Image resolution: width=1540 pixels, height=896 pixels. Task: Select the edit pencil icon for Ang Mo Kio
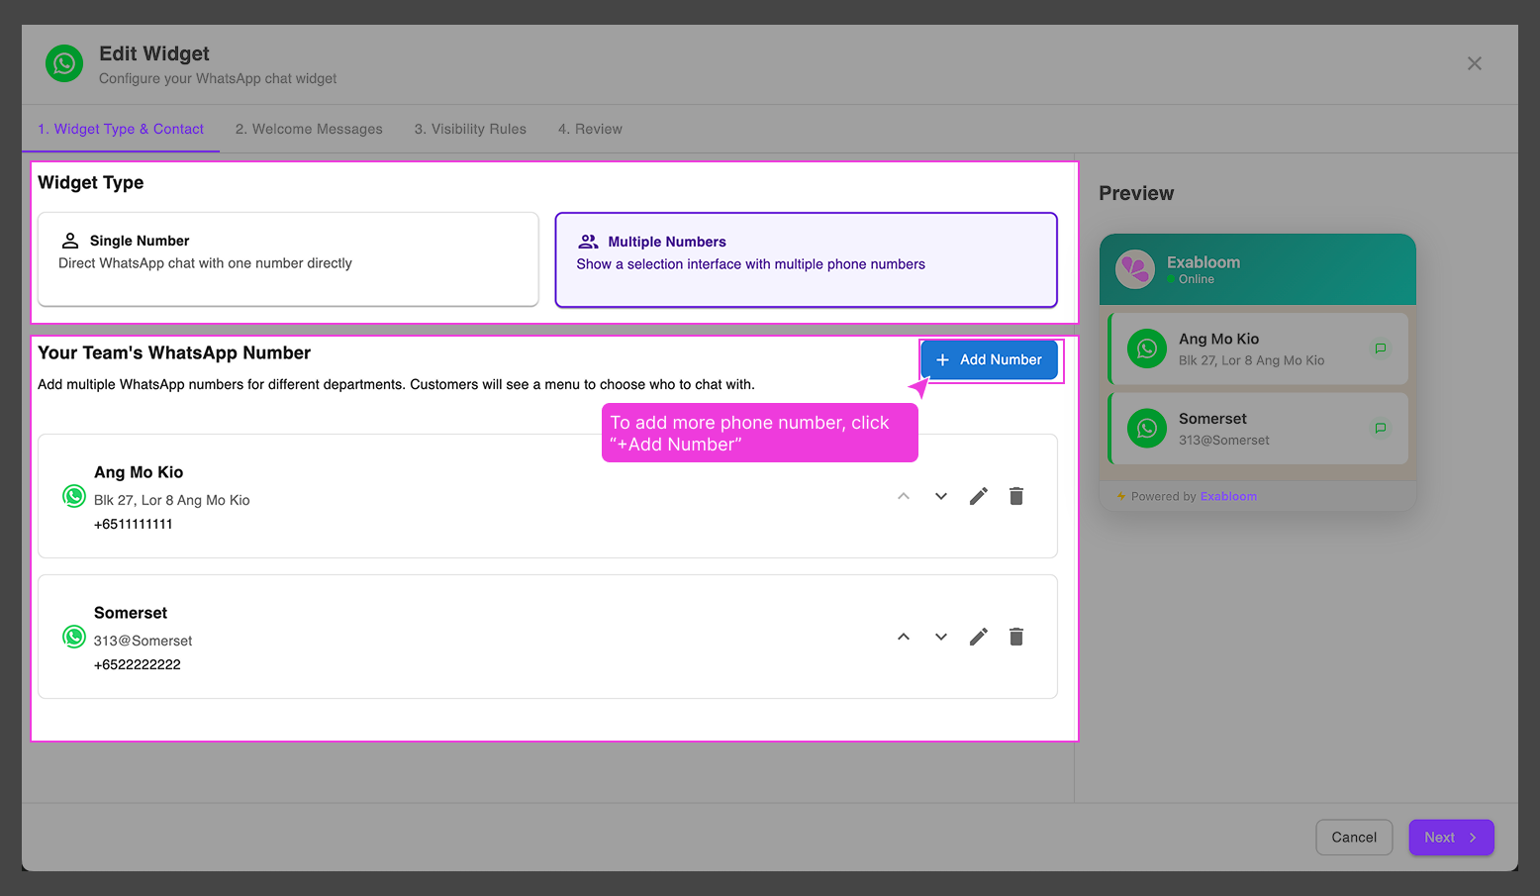point(978,495)
